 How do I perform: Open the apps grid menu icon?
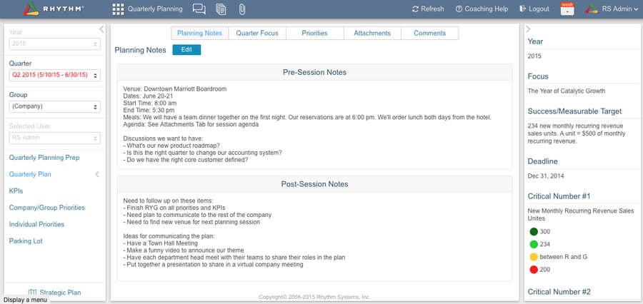click(x=119, y=9)
